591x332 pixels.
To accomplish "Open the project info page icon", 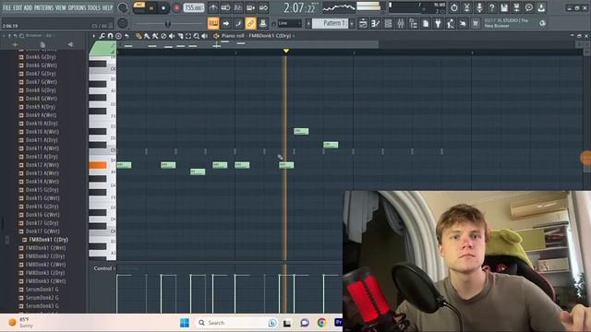I will pyautogui.click(x=426, y=23).
